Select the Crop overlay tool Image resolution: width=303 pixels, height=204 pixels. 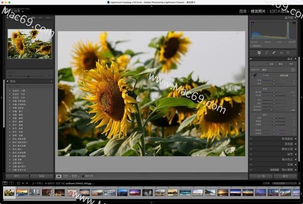coord(267,52)
